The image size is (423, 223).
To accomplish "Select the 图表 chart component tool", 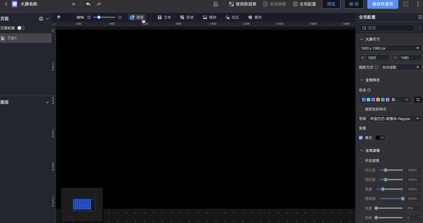I will coord(138,17).
